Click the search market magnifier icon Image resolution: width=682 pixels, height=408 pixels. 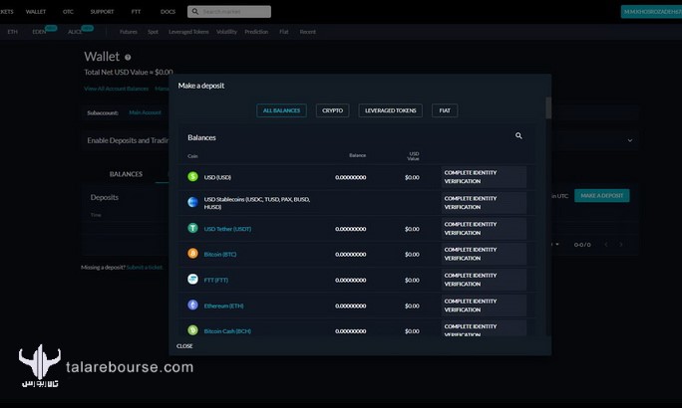click(195, 12)
